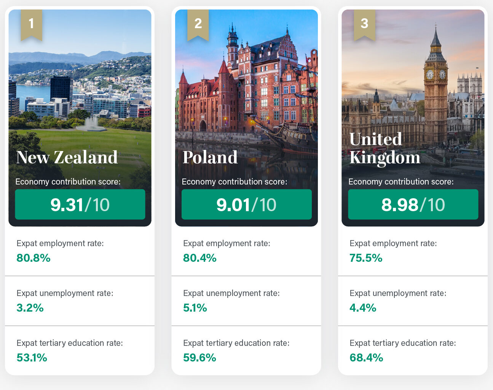Click the rank 1 ribbon badge
The image size is (493, 390).
click(31, 24)
